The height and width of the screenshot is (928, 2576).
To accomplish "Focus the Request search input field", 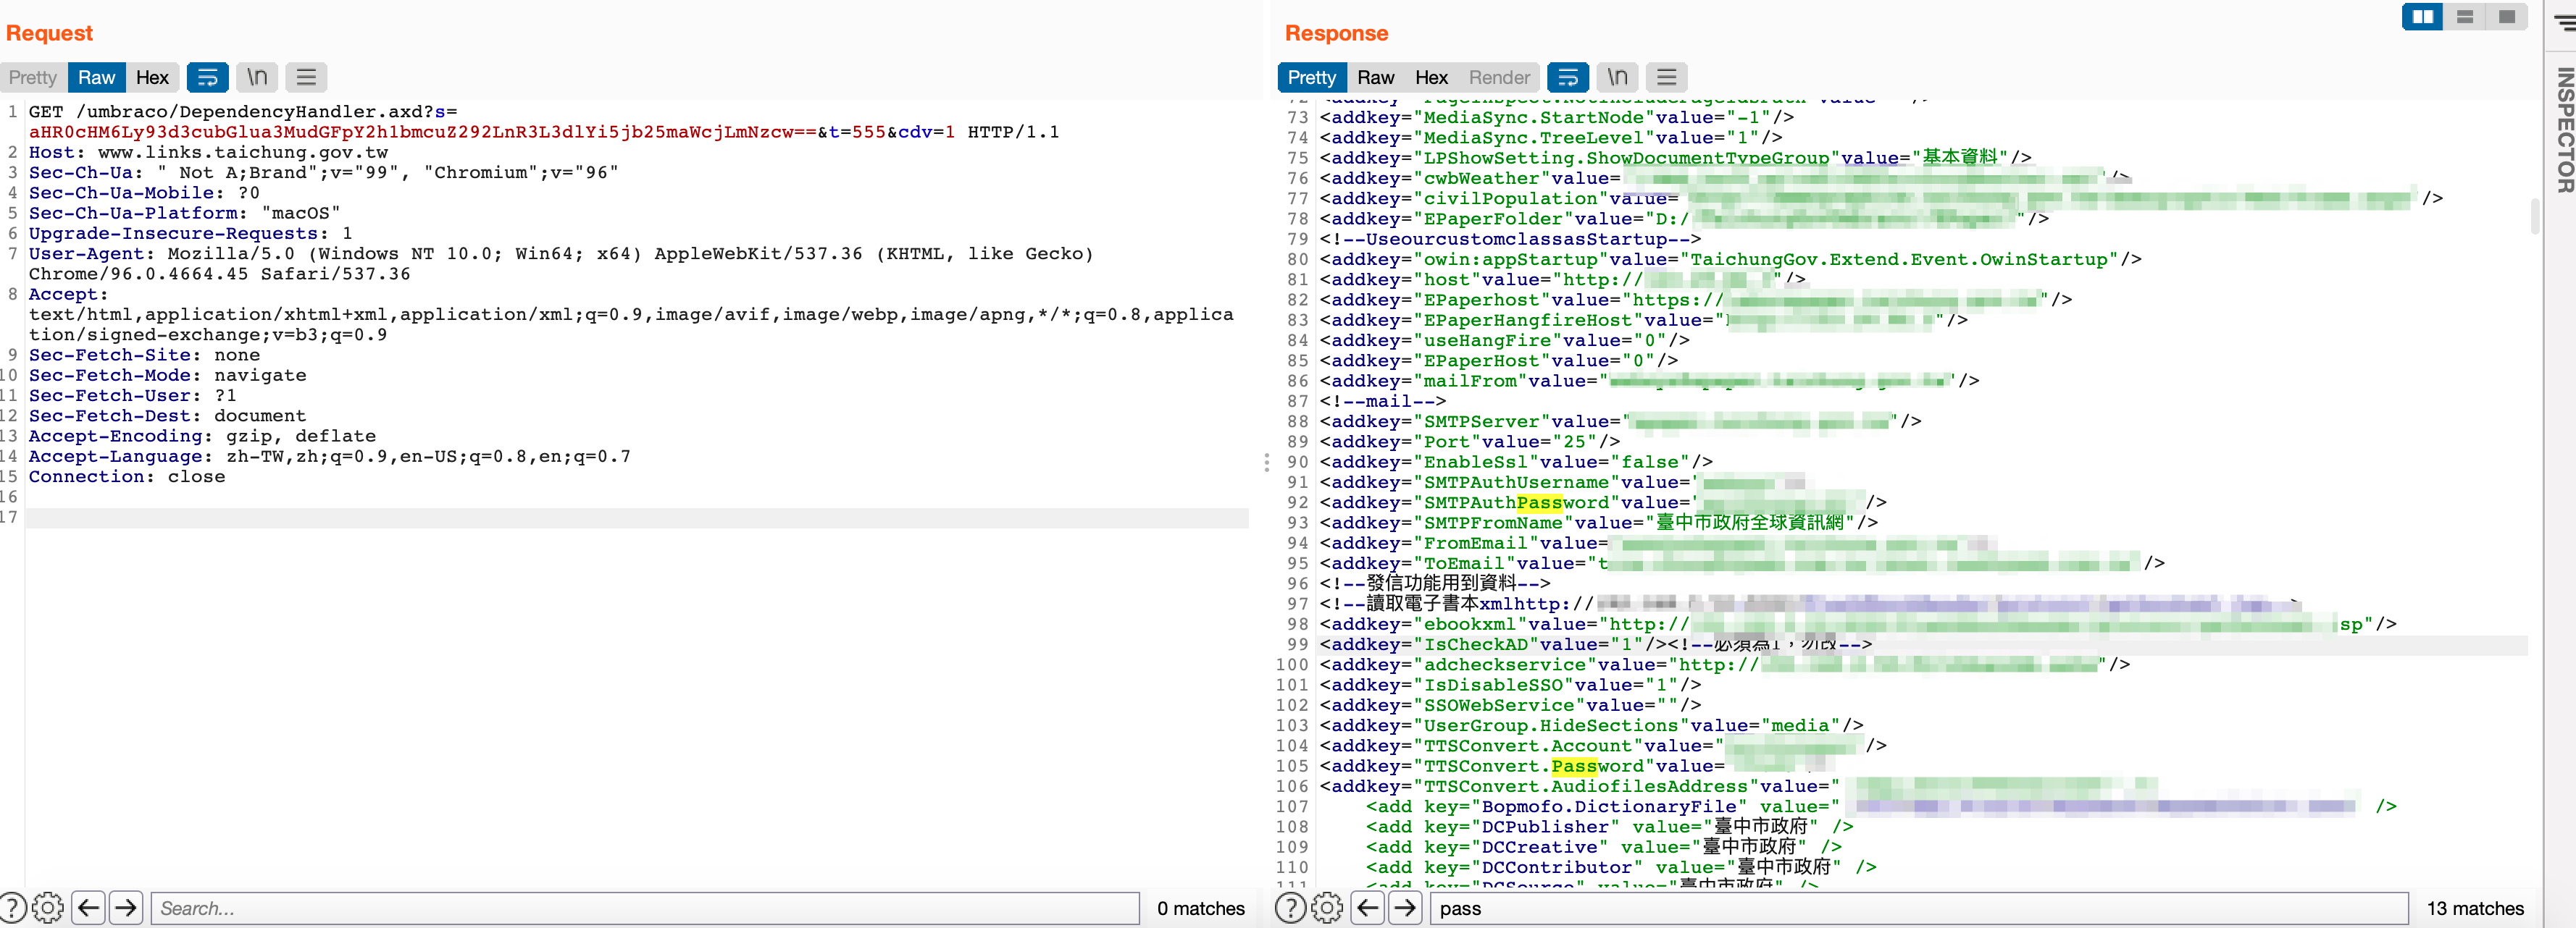I will click(645, 908).
